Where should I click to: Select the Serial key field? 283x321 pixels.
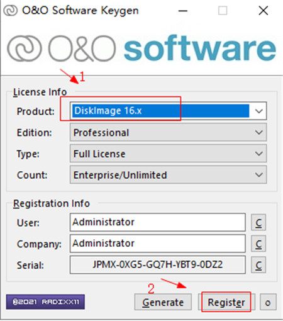[158, 265]
